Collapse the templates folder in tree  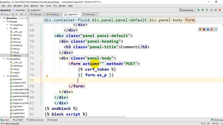pos(4,76)
